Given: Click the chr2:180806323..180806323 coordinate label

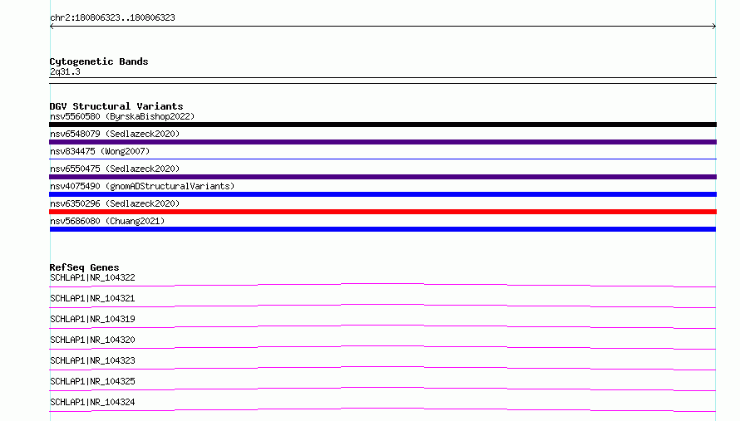Looking at the screenshot, I should pos(112,17).
